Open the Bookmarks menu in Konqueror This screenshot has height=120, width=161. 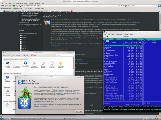(x=19, y=3)
